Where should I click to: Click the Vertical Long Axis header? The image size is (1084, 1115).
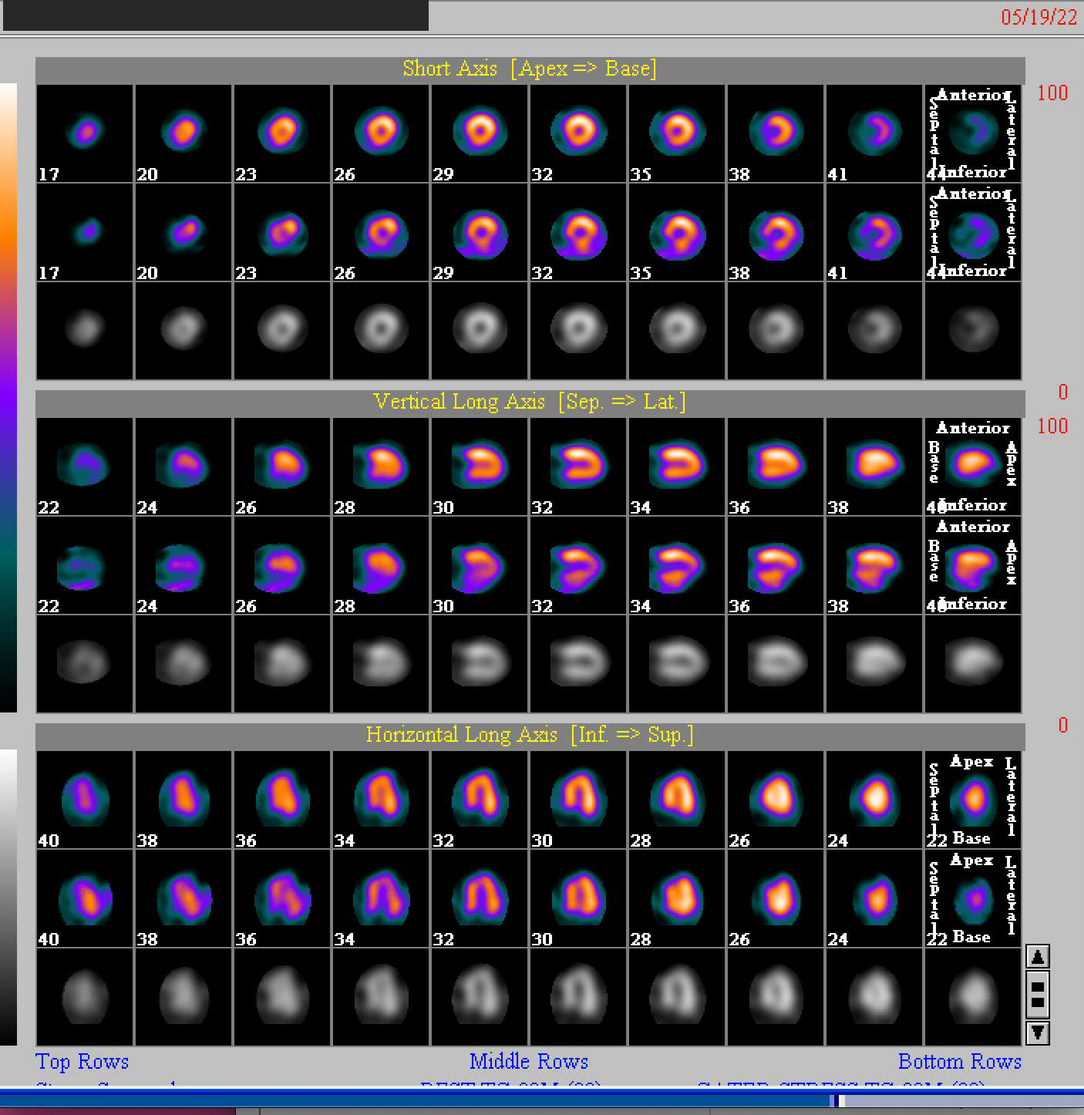[x=530, y=402]
